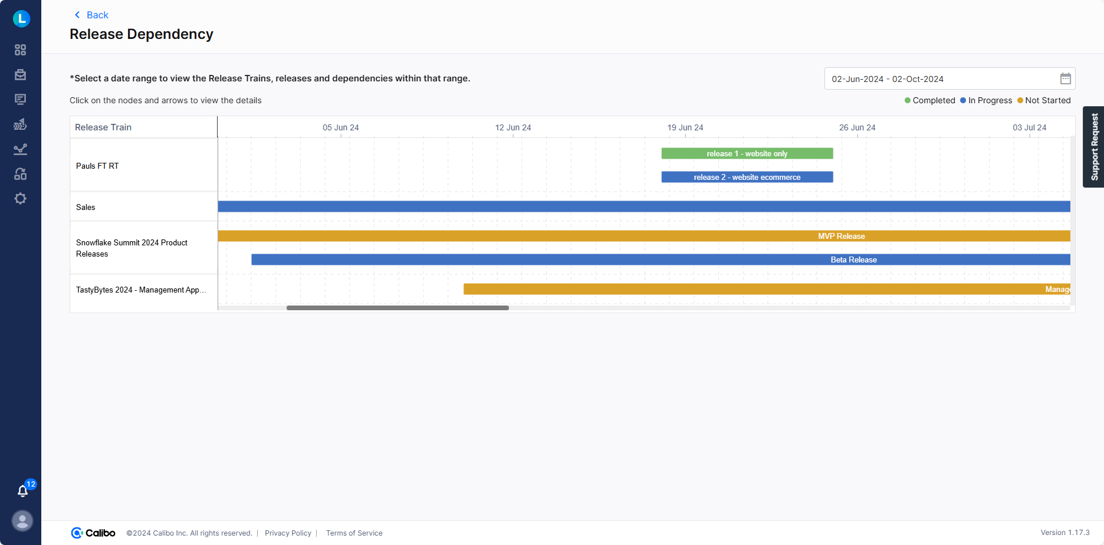Open the analytics line-chart icon in sidebar
Screen dimensions: 1104x545
point(20,149)
